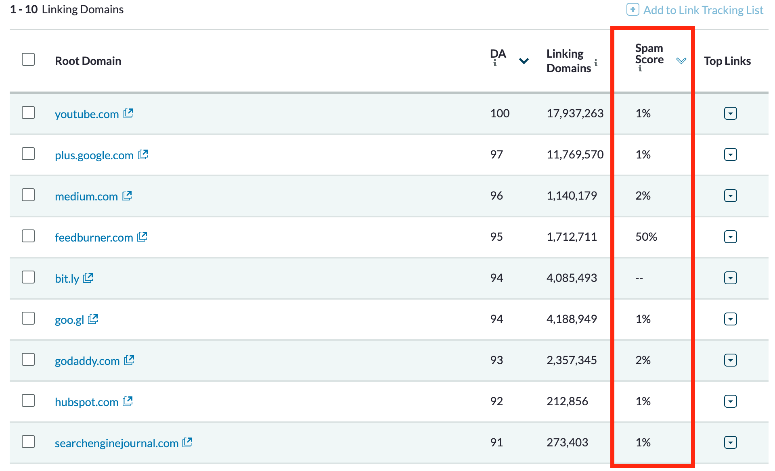Click the 17,937,263 linking domains value
This screenshot has width=775, height=471.
point(575,113)
